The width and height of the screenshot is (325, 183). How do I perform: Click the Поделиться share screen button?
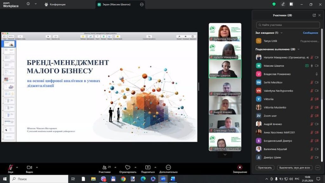point(148,169)
